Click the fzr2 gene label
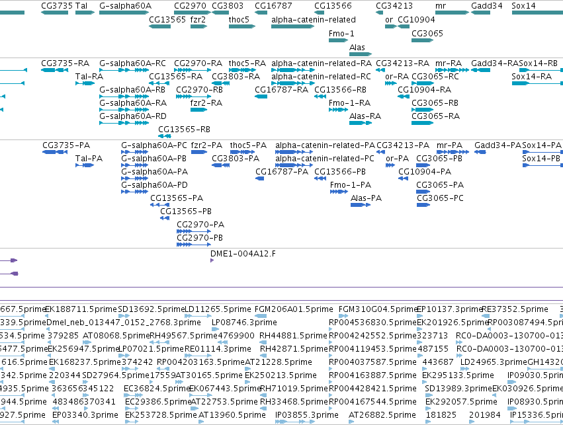This screenshot has height=425, width=563. pos(198,19)
